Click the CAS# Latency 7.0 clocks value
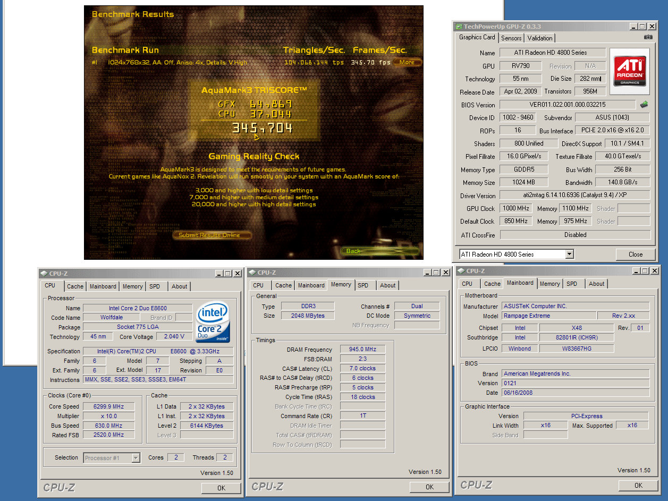 click(x=362, y=368)
